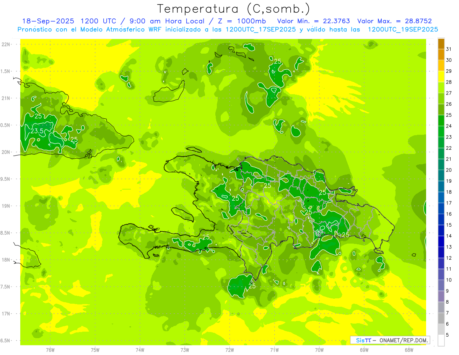Click the 31 label on the color scale
The height and width of the screenshot is (355, 459).
449,49
